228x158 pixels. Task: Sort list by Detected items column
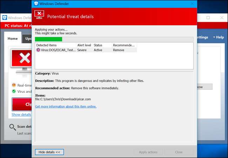[56, 45]
